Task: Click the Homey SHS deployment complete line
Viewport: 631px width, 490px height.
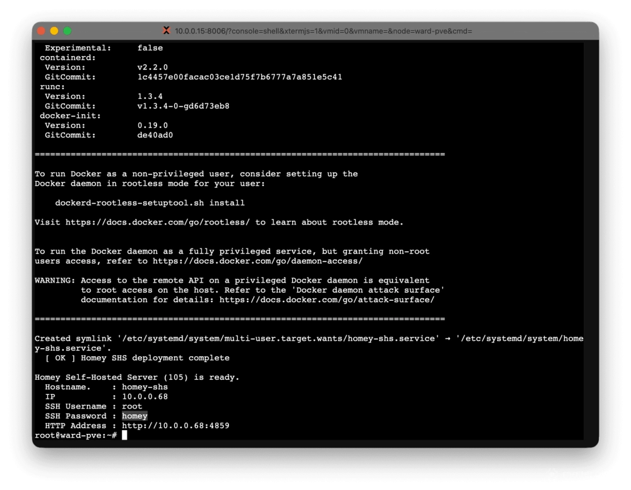Action: [x=137, y=358]
